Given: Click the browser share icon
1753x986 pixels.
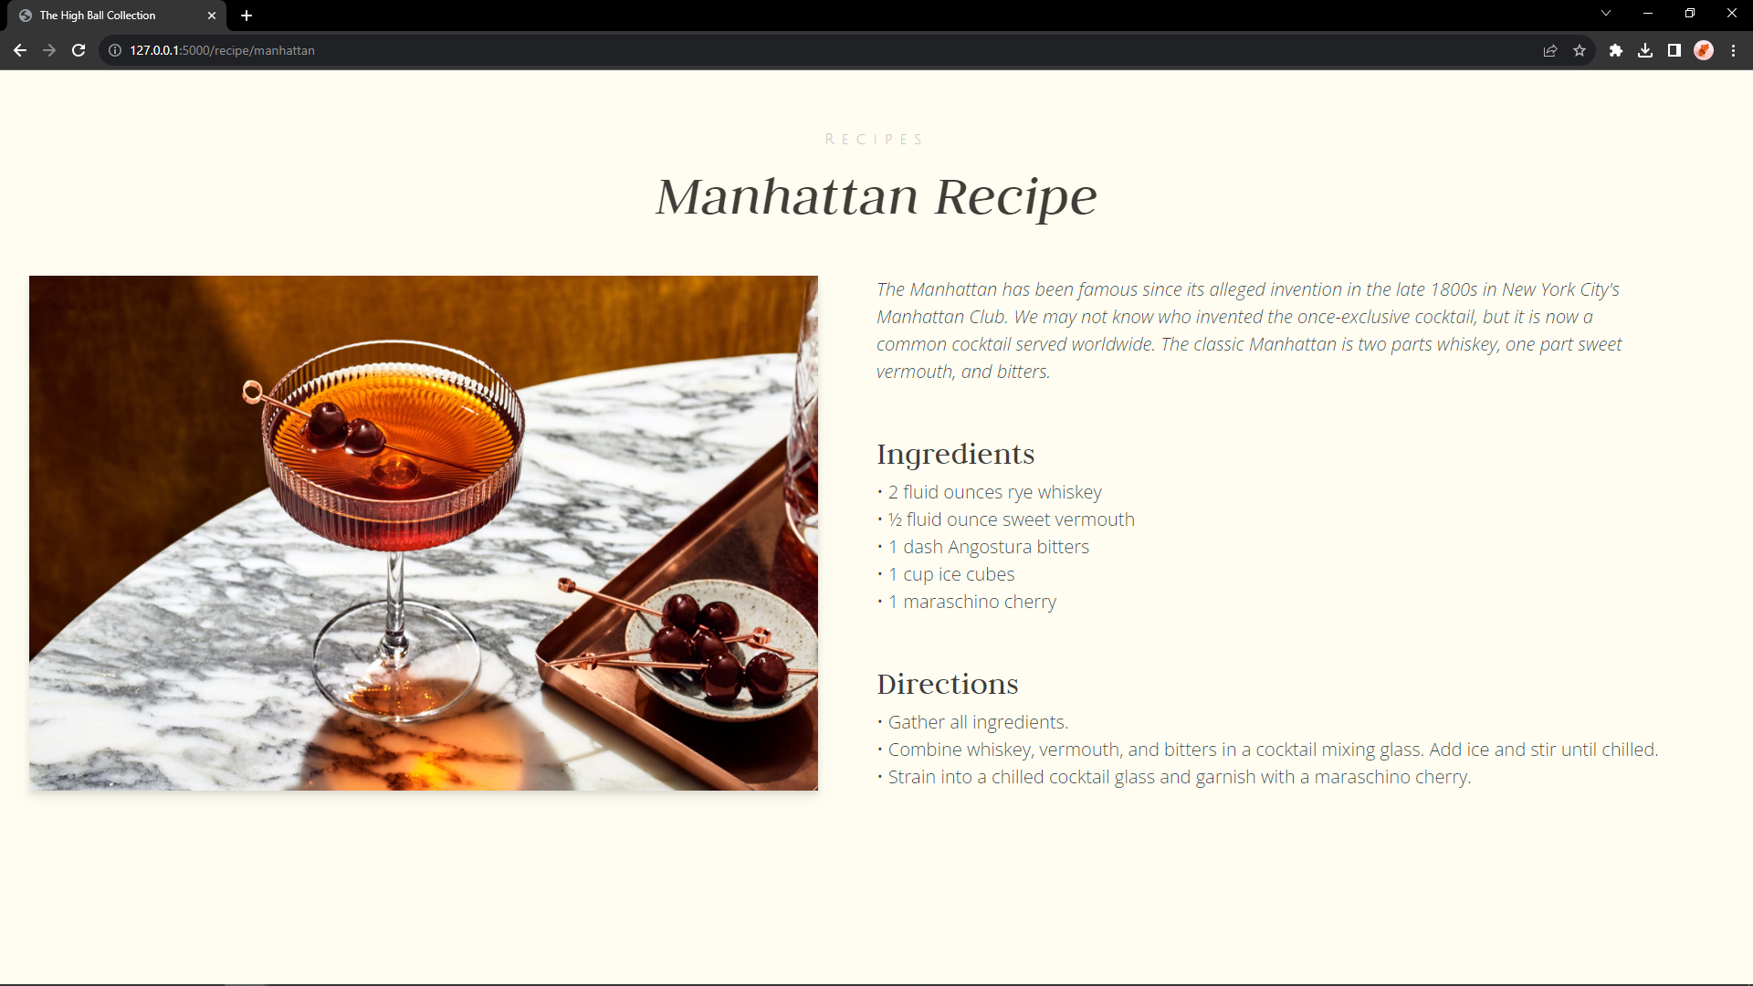Looking at the screenshot, I should [1552, 50].
